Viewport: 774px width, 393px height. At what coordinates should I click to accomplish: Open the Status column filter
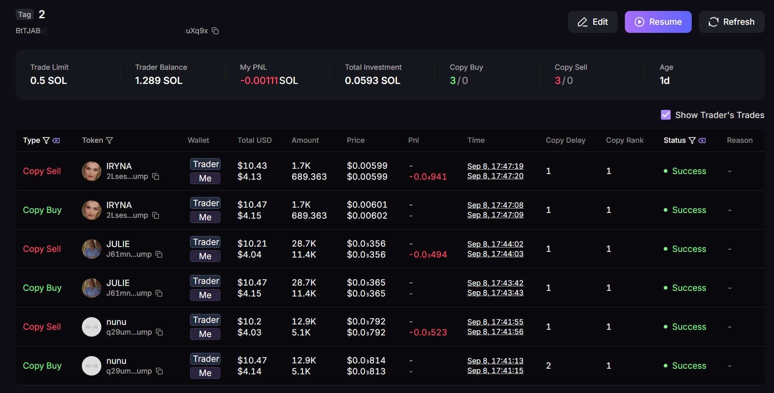click(692, 140)
